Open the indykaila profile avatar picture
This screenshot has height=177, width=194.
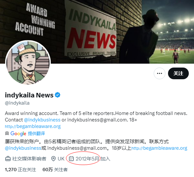pos(28,62)
